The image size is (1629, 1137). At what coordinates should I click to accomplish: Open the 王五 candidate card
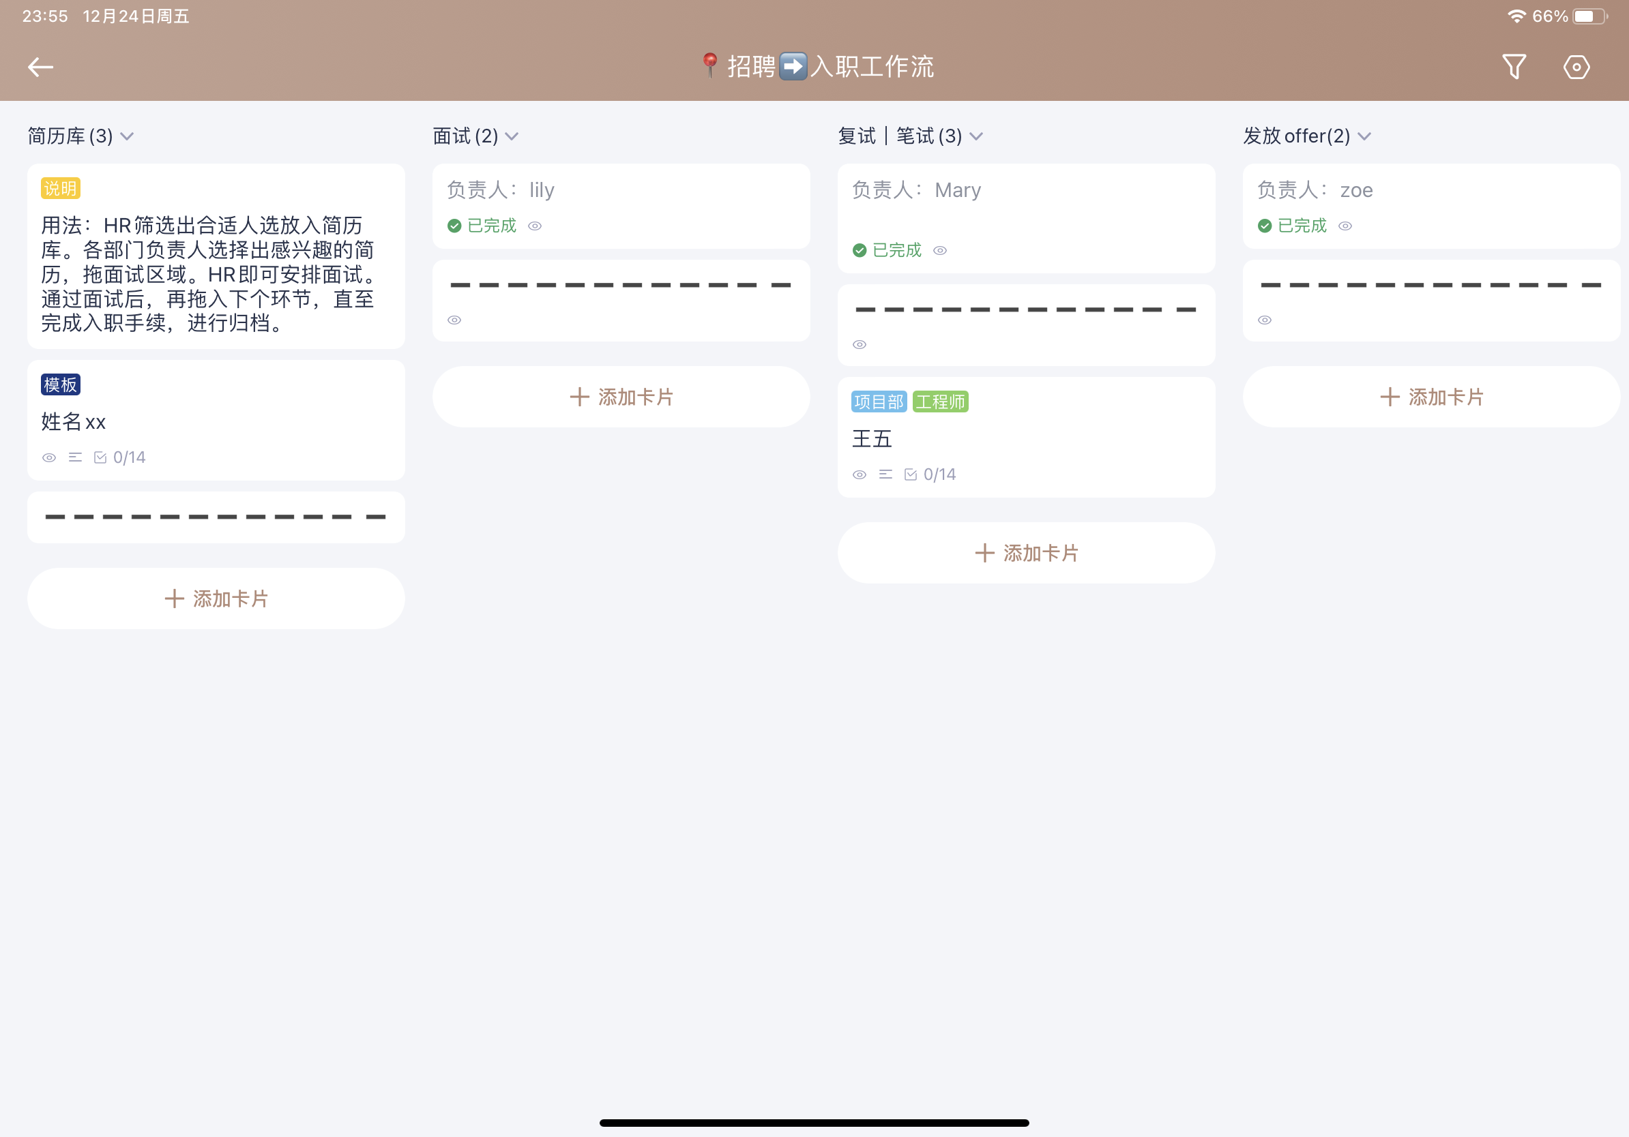[1026, 438]
